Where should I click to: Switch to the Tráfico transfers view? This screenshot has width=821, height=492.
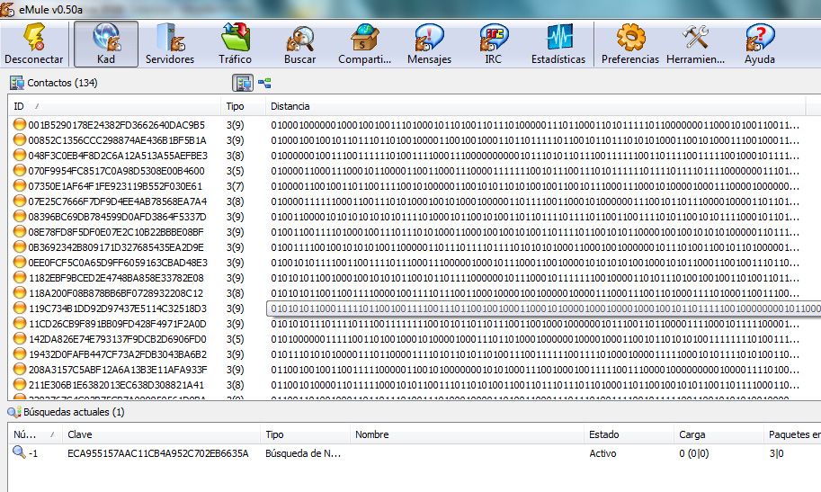[235, 44]
